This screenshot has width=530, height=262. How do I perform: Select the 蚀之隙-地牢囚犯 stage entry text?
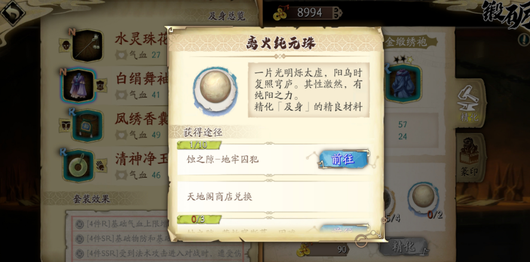[223, 159]
